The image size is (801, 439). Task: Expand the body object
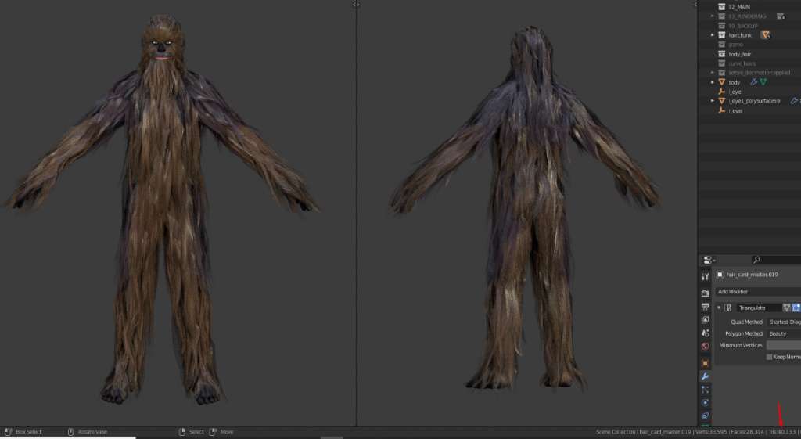(713, 81)
